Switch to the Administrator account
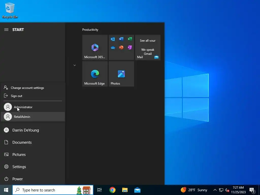 point(33,107)
